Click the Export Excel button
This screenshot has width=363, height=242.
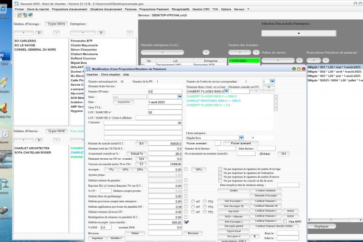[x=234, y=231]
